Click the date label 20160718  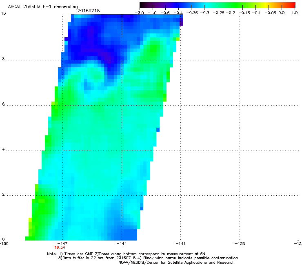pos(89,11)
